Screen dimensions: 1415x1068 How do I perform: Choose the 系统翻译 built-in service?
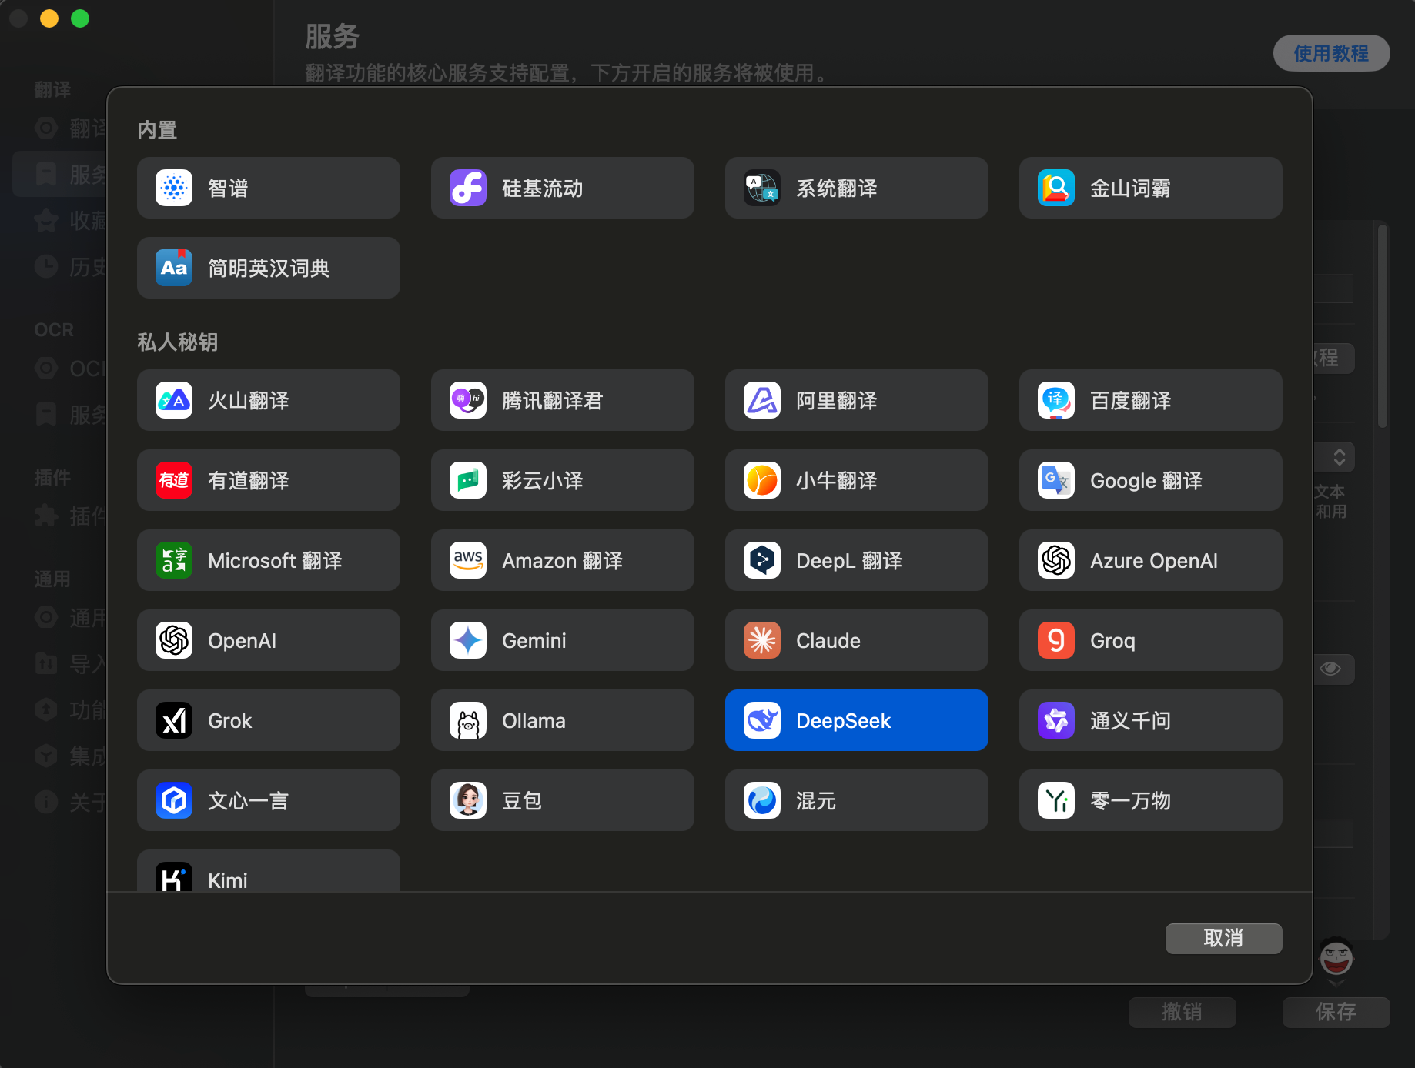pos(855,188)
